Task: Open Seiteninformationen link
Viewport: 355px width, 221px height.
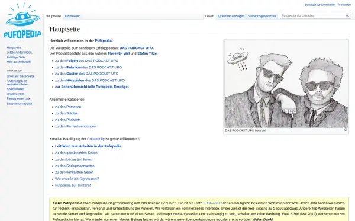Action: [x=20, y=104]
